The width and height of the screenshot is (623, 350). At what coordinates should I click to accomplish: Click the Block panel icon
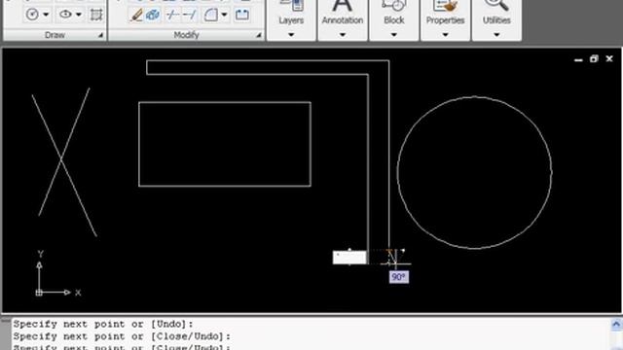pyautogui.click(x=393, y=6)
